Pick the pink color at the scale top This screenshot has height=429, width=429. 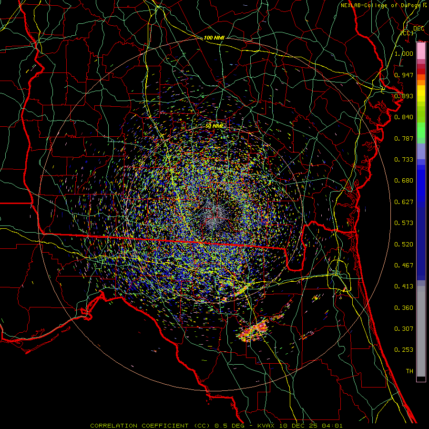(421, 51)
